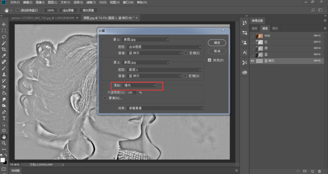Viewport: 328px width, 174px height.
Task: Switch to the Layers panel tab
Action: click(255, 28)
